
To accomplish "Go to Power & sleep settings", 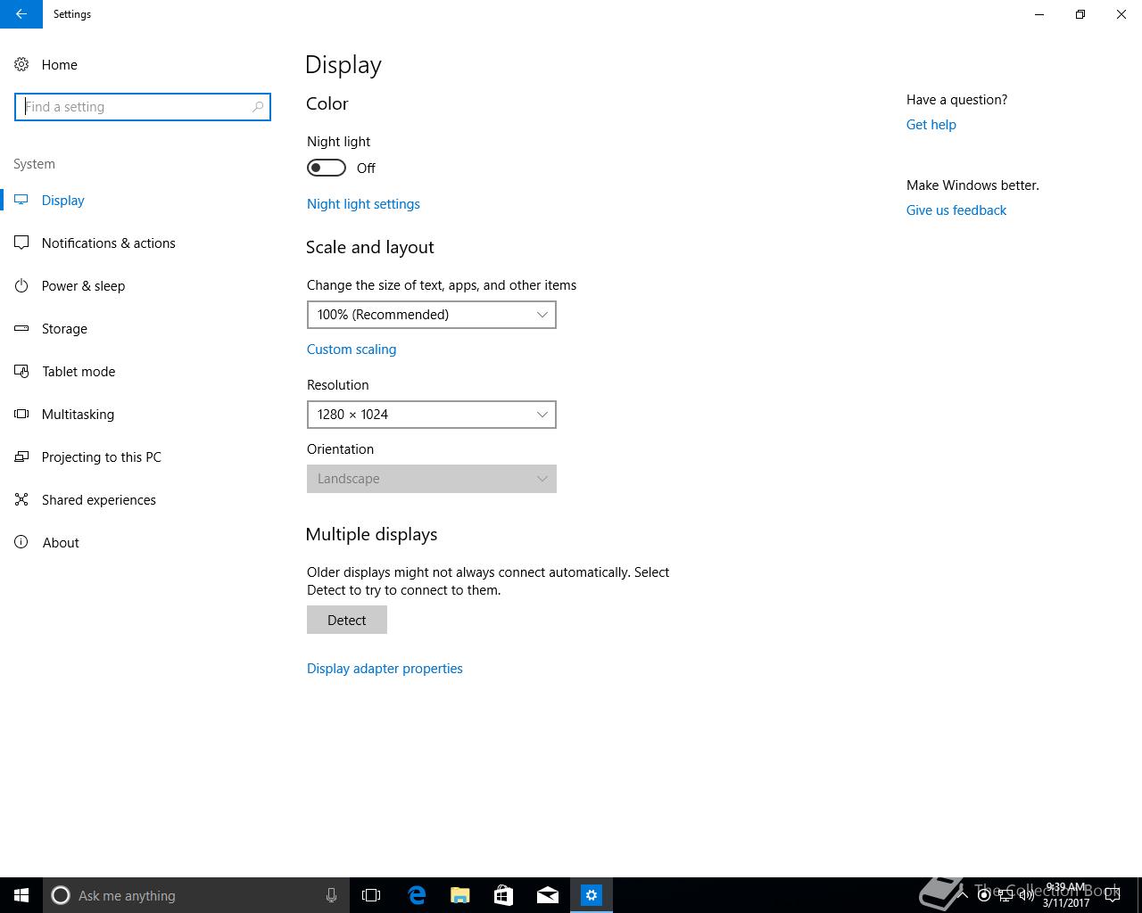I will (84, 286).
